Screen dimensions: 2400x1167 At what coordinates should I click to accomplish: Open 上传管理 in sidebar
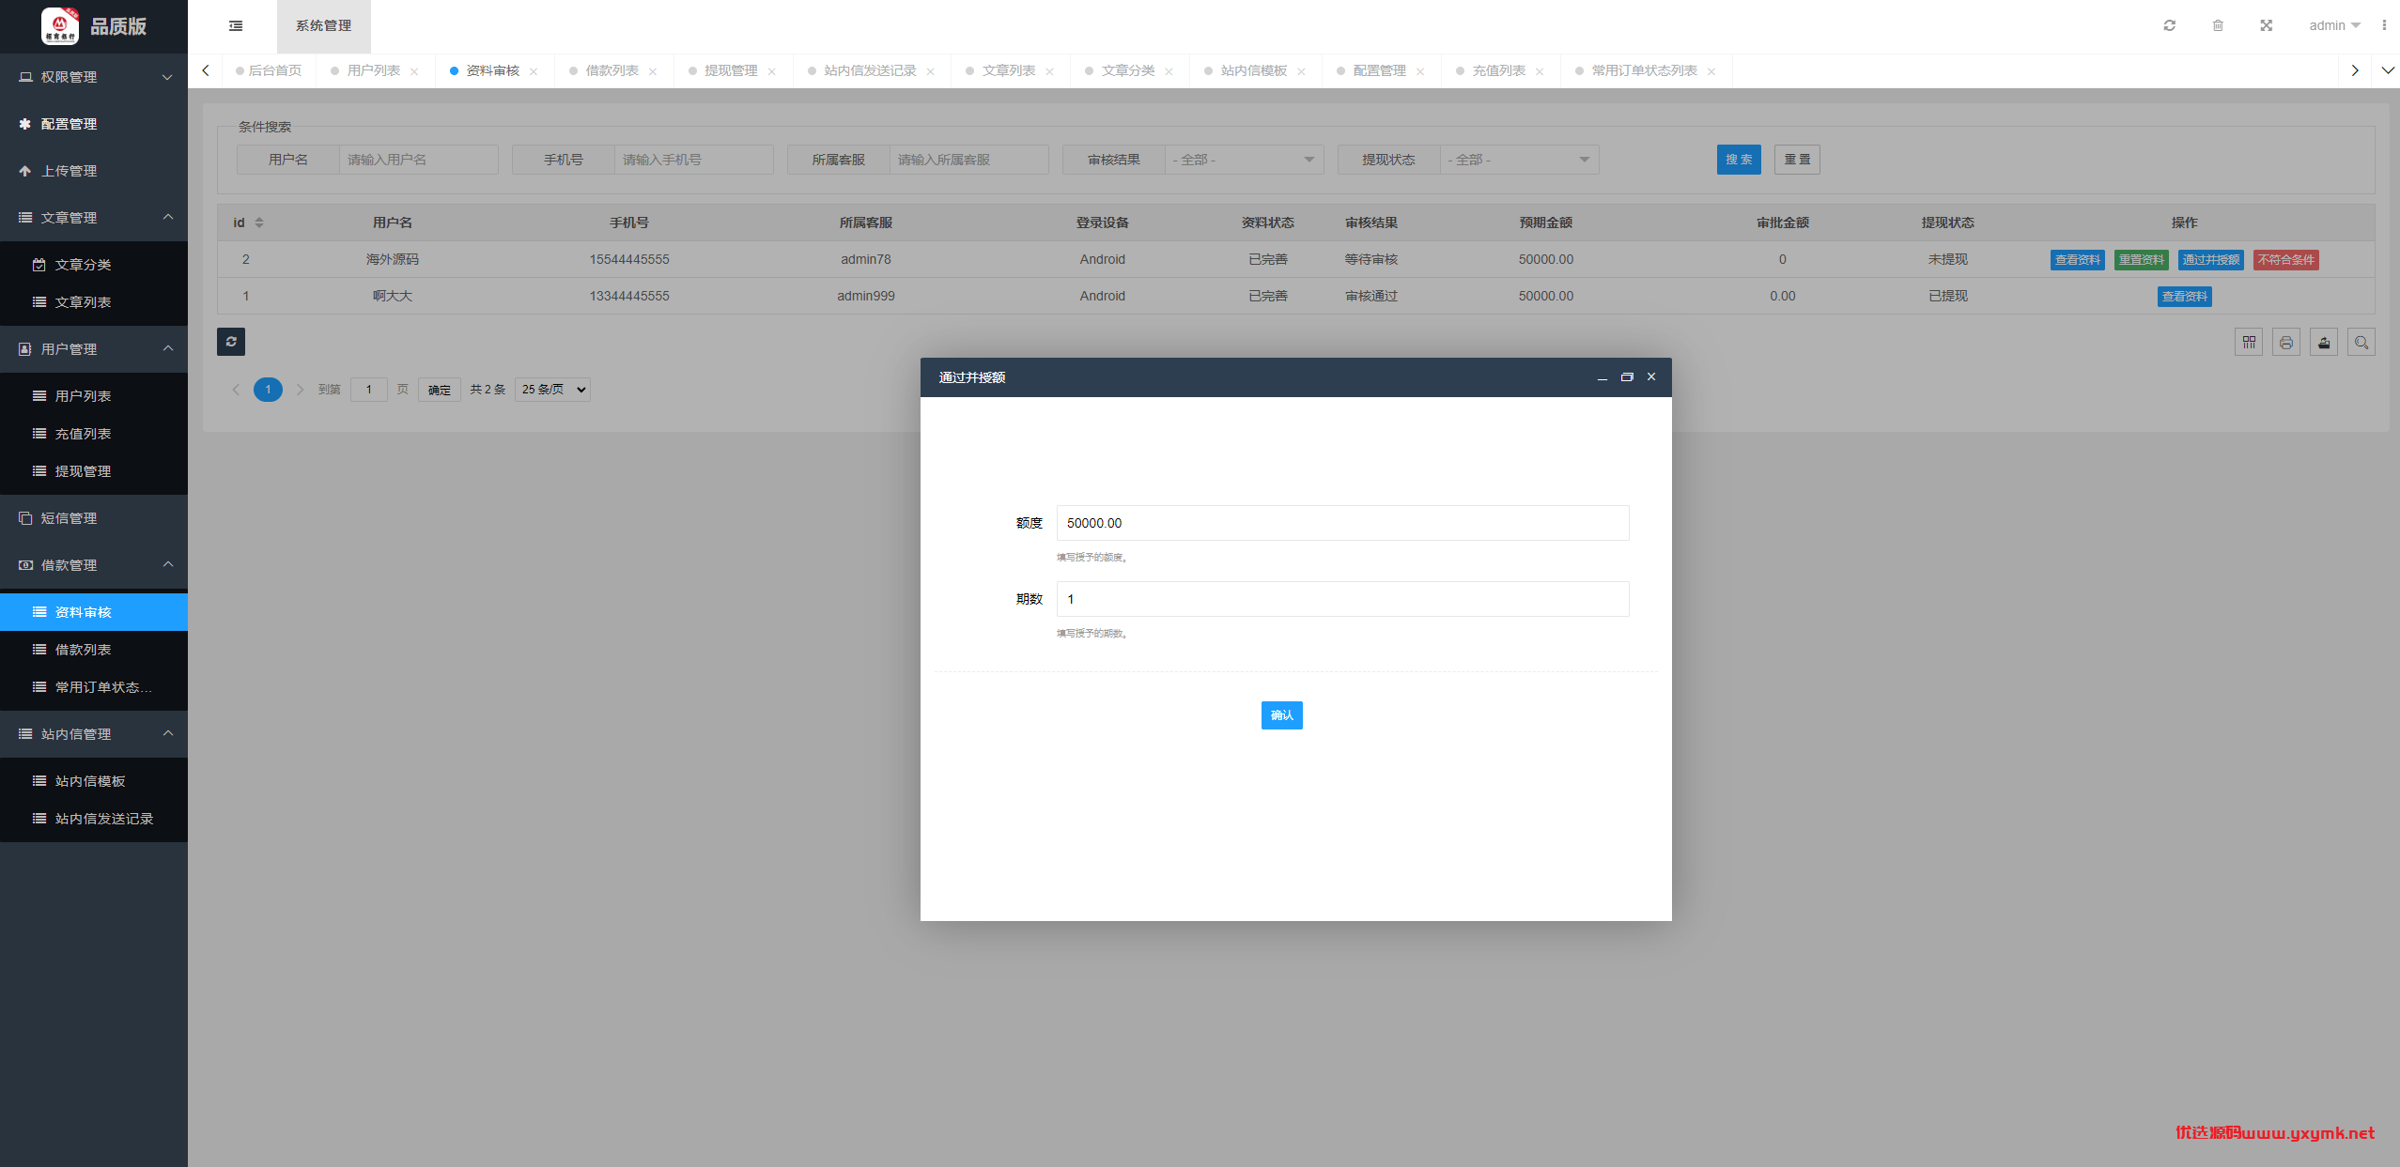(94, 171)
